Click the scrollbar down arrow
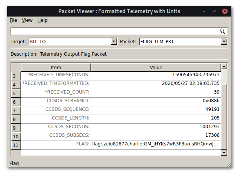This screenshot has height=177, width=240. click(224, 152)
